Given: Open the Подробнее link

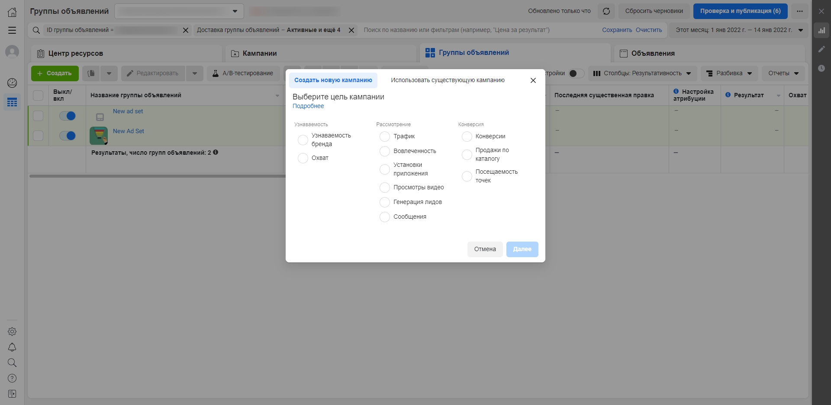Looking at the screenshot, I should (x=308, y=106).
